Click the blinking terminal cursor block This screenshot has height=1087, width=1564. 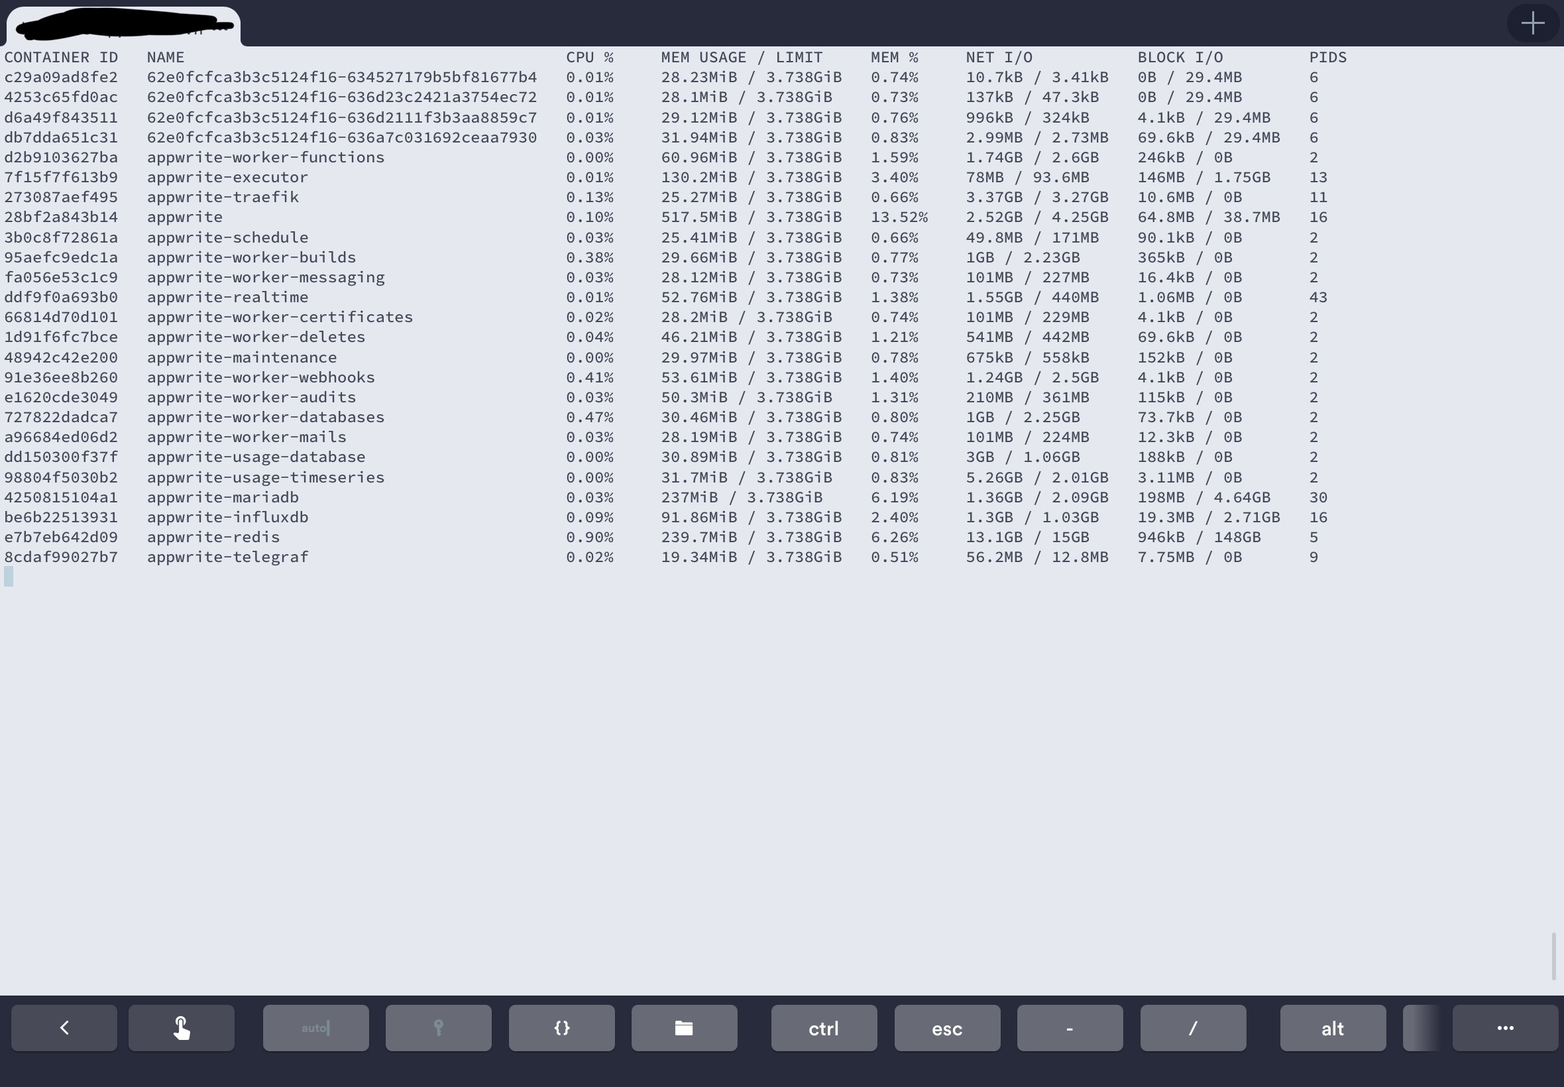pos(8,576)
